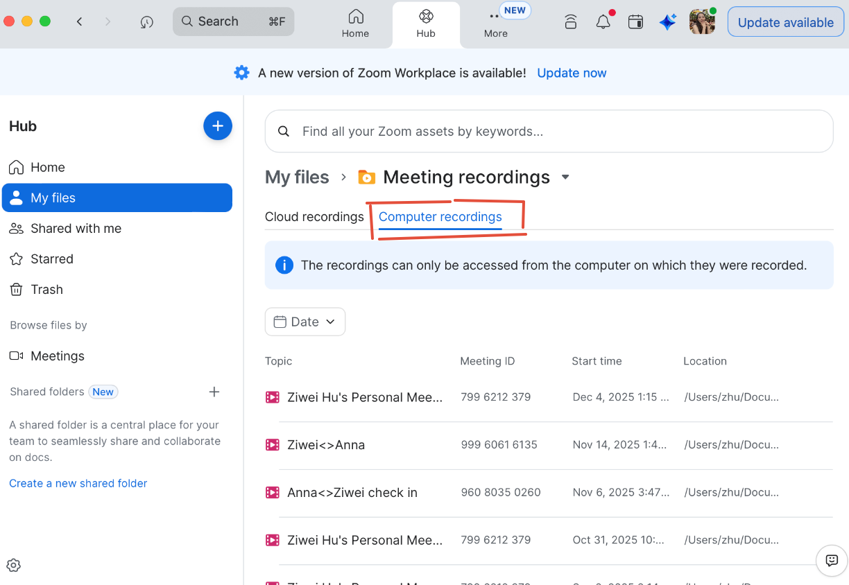The width and height of the screenshot is (849, 585).
Task: Open the Oct 31 Ziwei Hu's Personal Meeting recording
Action: pos(365,540)
